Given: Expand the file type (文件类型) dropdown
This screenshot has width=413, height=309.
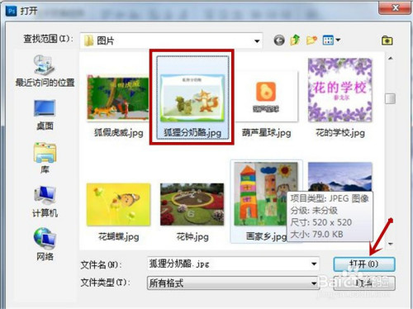Looking at the screenshot, I should 314,283.
